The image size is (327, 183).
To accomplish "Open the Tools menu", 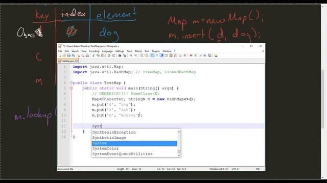I will point(129,51).
